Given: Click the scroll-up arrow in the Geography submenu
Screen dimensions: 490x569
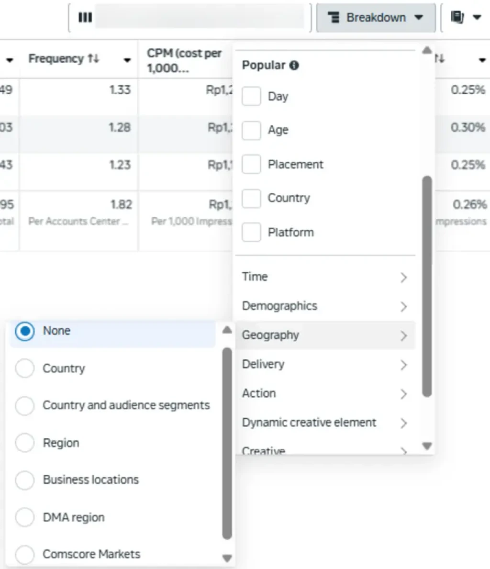Looking at the screenshot, I should click(x=227, y=329).
